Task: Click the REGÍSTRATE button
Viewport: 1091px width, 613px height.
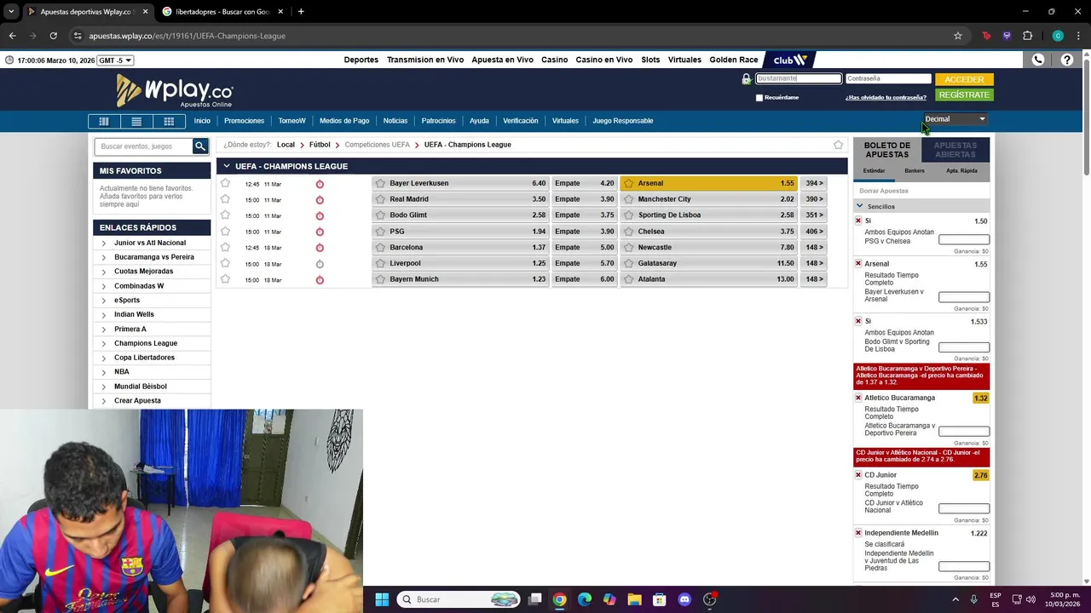Action: pyautogui.click(x=964, y=95)
